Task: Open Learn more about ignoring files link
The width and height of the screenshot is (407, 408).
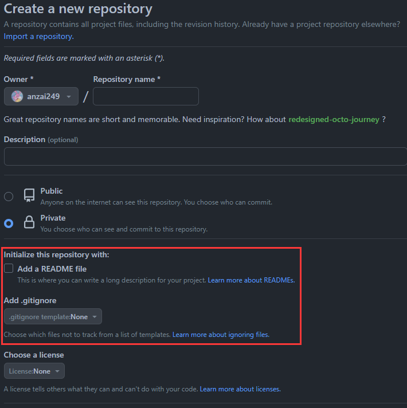Action: 221,335
